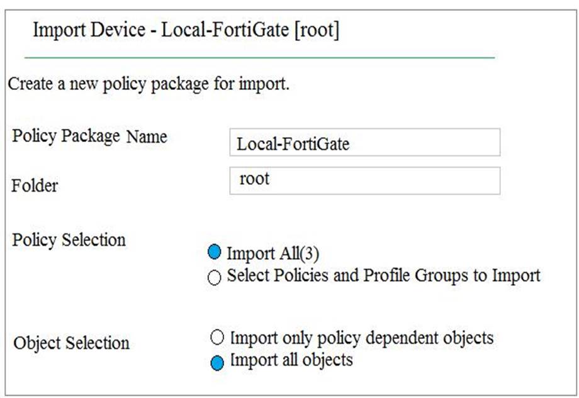Click the "Import Device - Local-FortiGate [root]" title
This screenshot has height=398, width=579.
[x=186, y=30]
